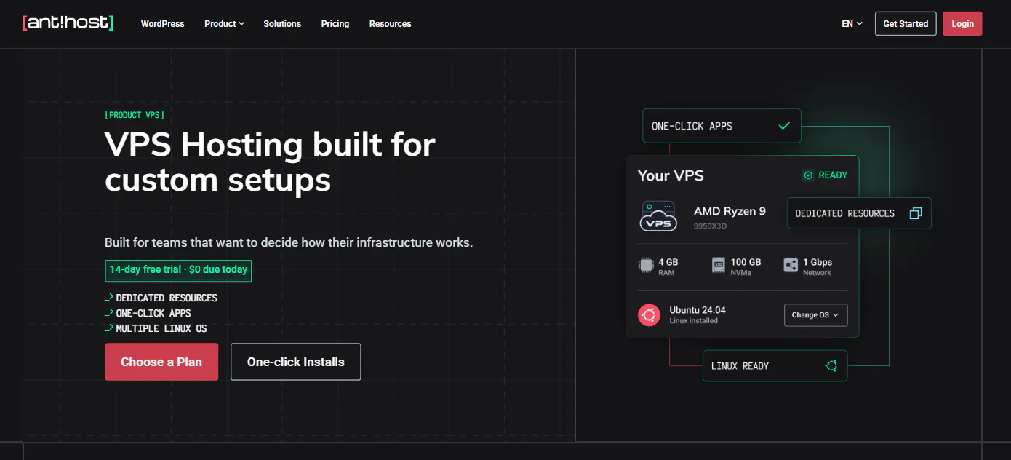Go to the Pricing page
The height and width of the screenshot is (460, 1011).
(x=335, y=24)
